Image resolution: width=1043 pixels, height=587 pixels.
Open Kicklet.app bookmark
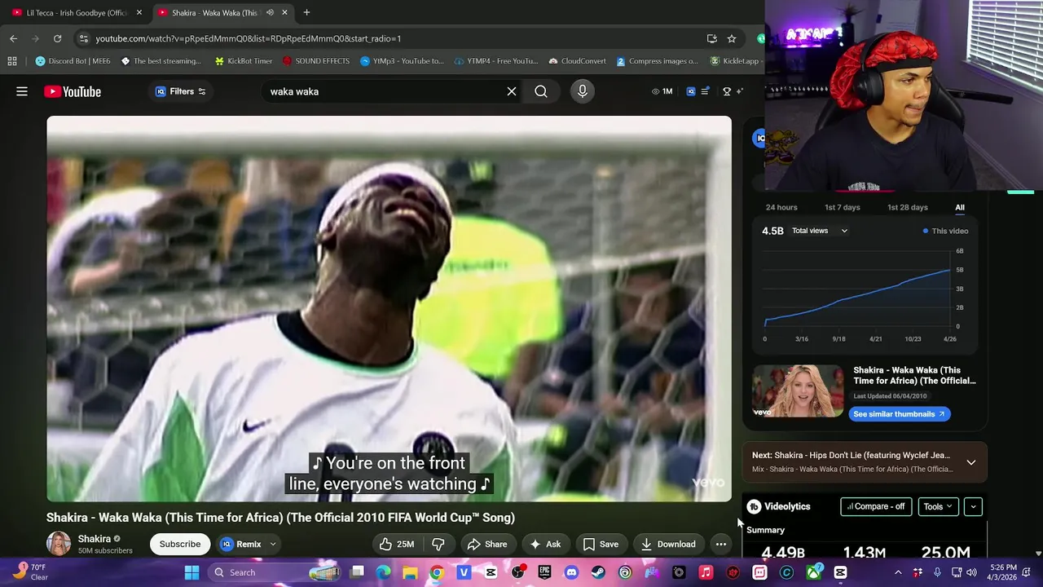(x=736, y=61)
